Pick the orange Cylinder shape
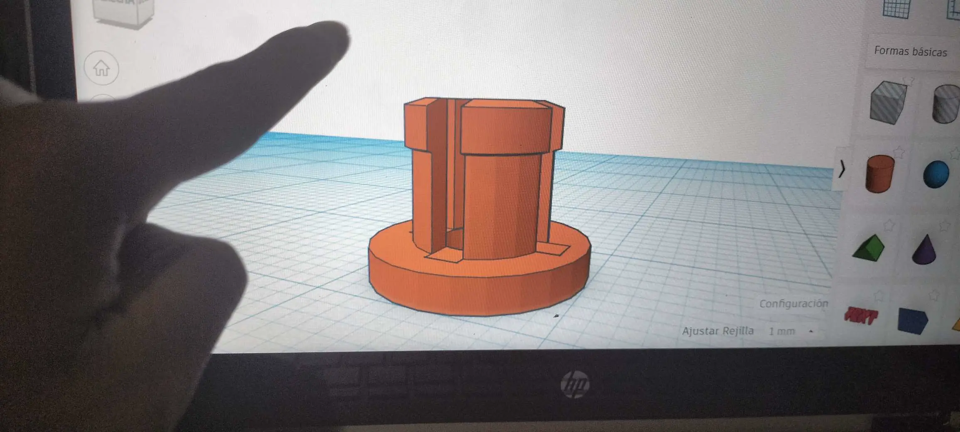The image size is (960, 432). (880, 174)
